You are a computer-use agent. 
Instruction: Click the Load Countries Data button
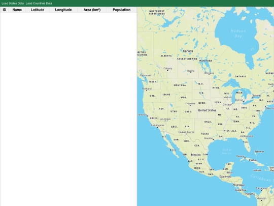(39, 4)
